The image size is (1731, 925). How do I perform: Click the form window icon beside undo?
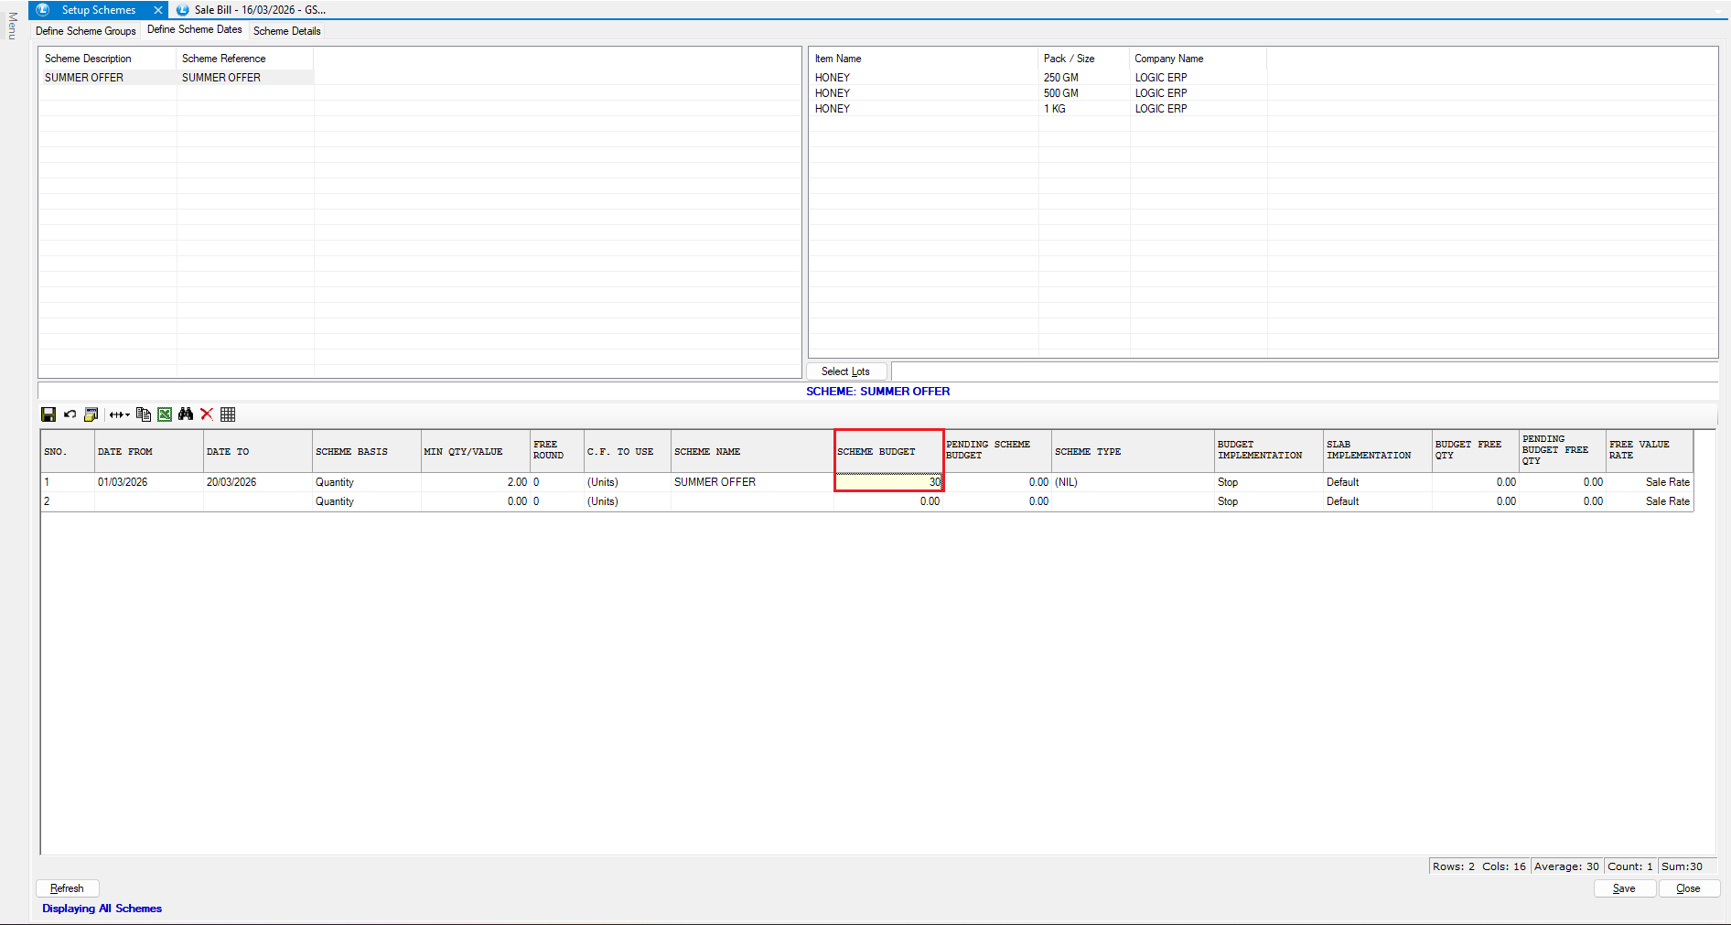pyautogui.click(x=91, y=414)
